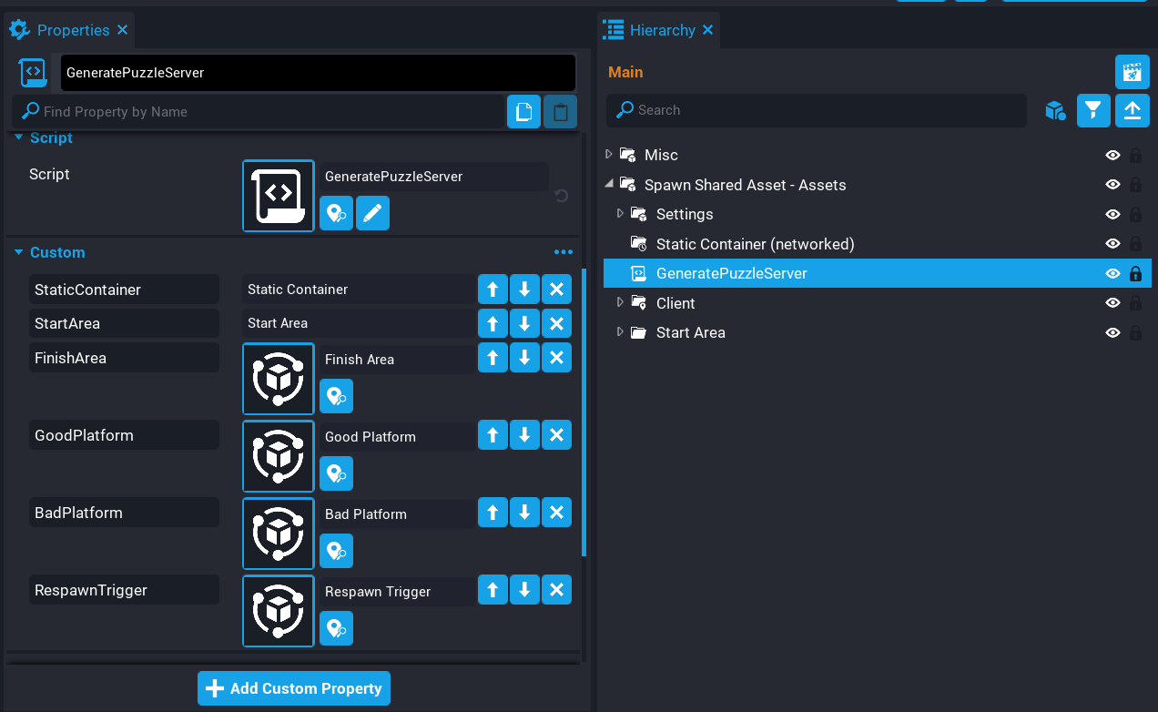Delete the BadPlatform custom property
Image resolution: width=1158 pixels, height=712 pixels.
click(556, 513)
